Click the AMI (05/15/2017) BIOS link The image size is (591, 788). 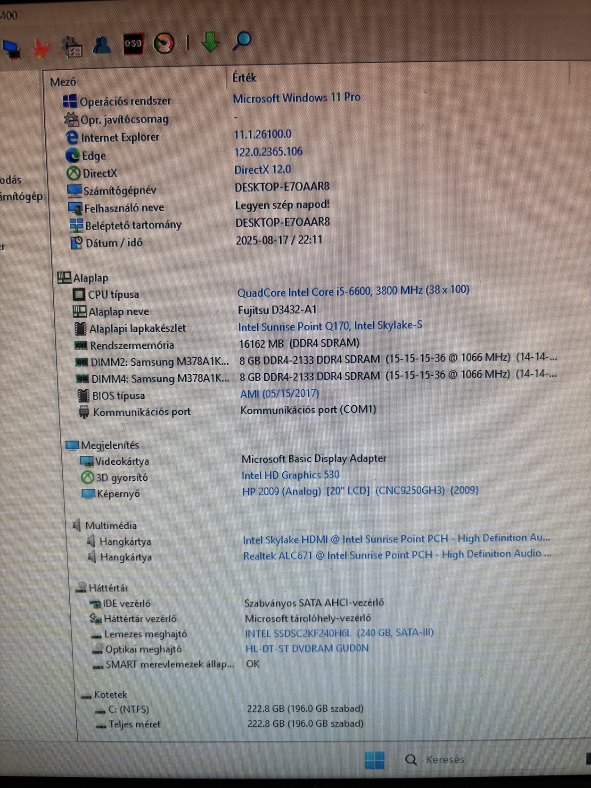click(279, 394)
